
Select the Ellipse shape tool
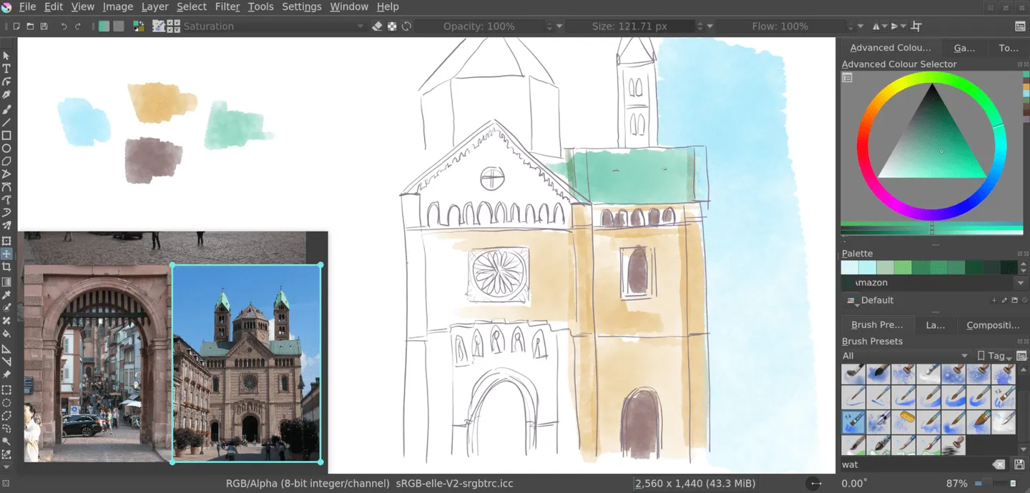click(x=6, y=149)
